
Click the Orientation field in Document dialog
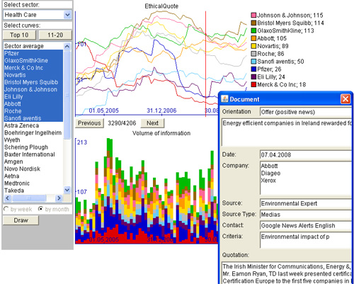click(306, 112)
